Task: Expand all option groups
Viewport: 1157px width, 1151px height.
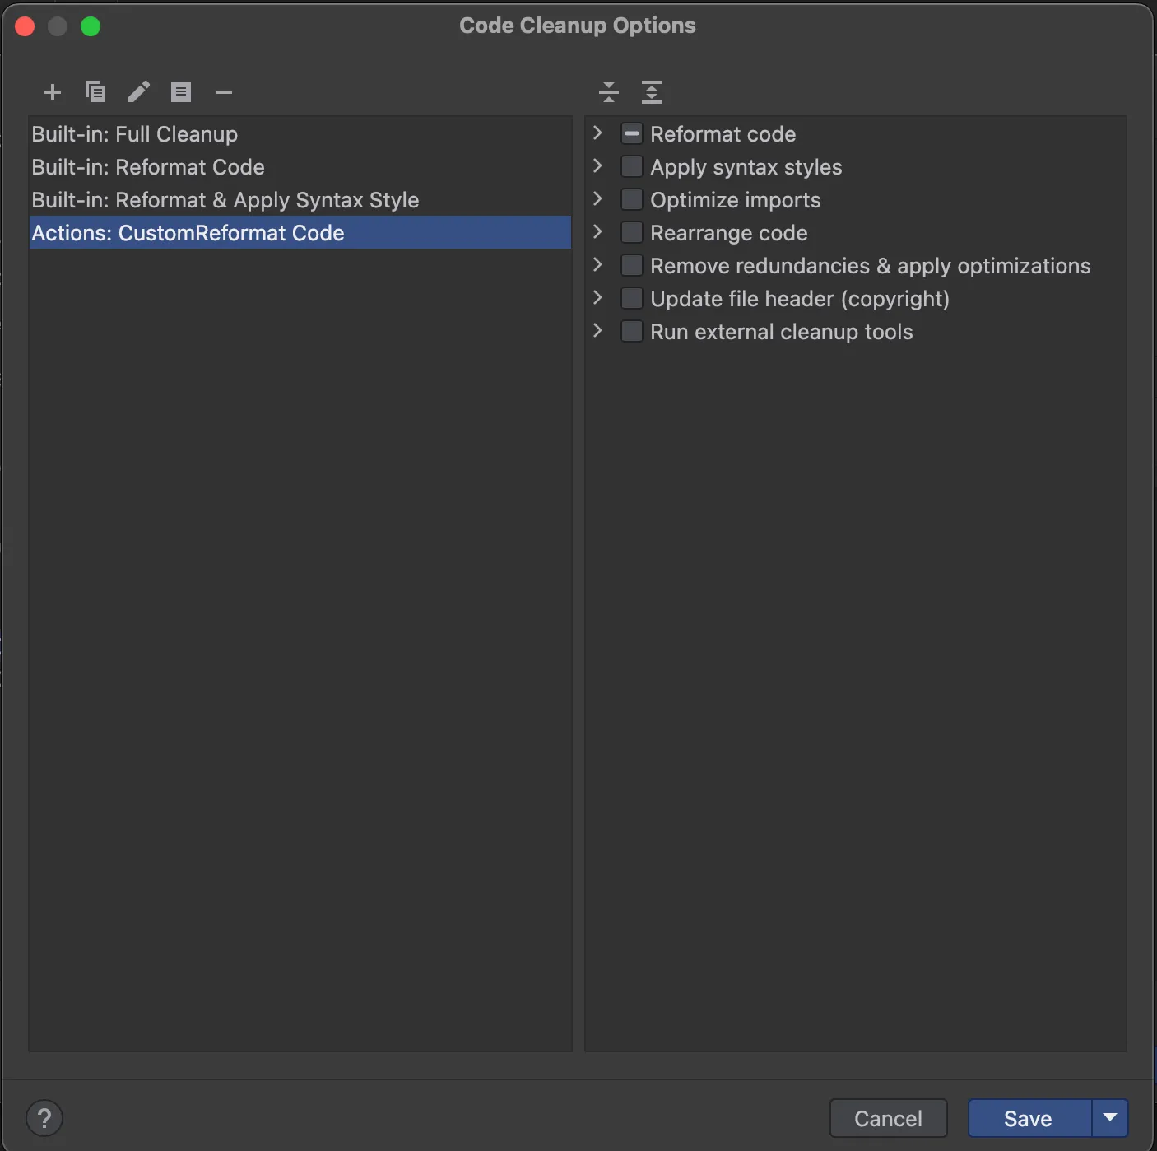Action: tap(652, 92)
